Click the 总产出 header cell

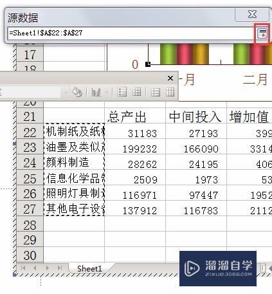point(135,116)
